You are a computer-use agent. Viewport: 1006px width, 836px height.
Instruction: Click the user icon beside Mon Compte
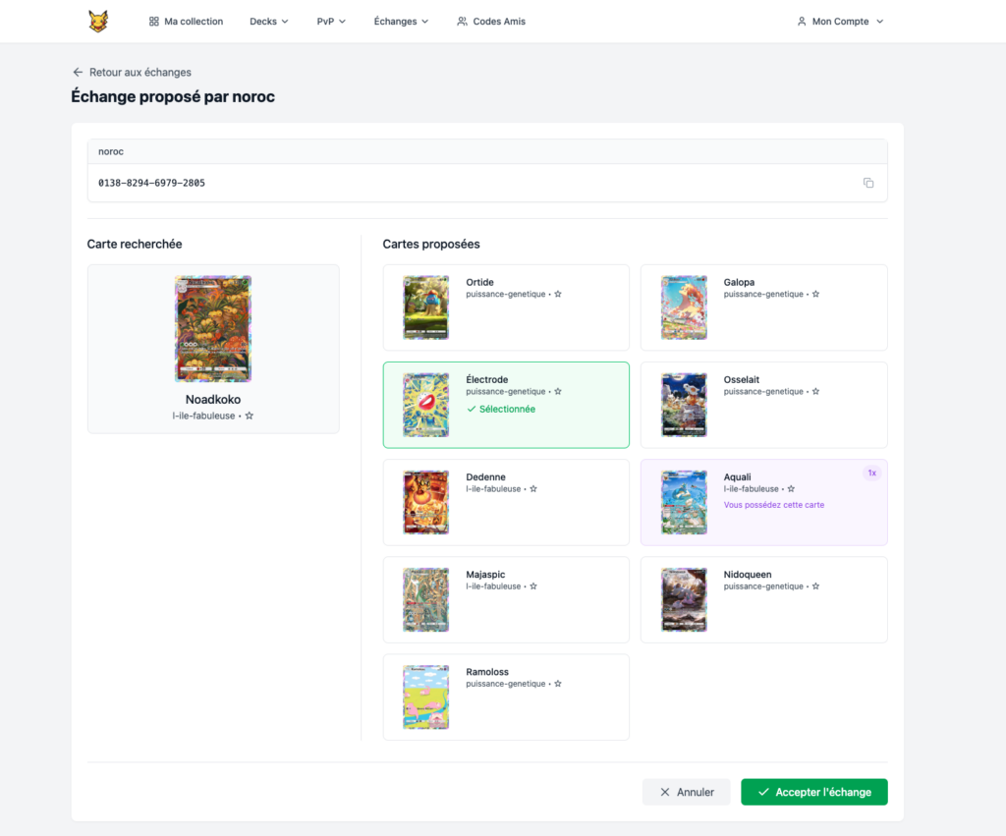tap(802, 22)
